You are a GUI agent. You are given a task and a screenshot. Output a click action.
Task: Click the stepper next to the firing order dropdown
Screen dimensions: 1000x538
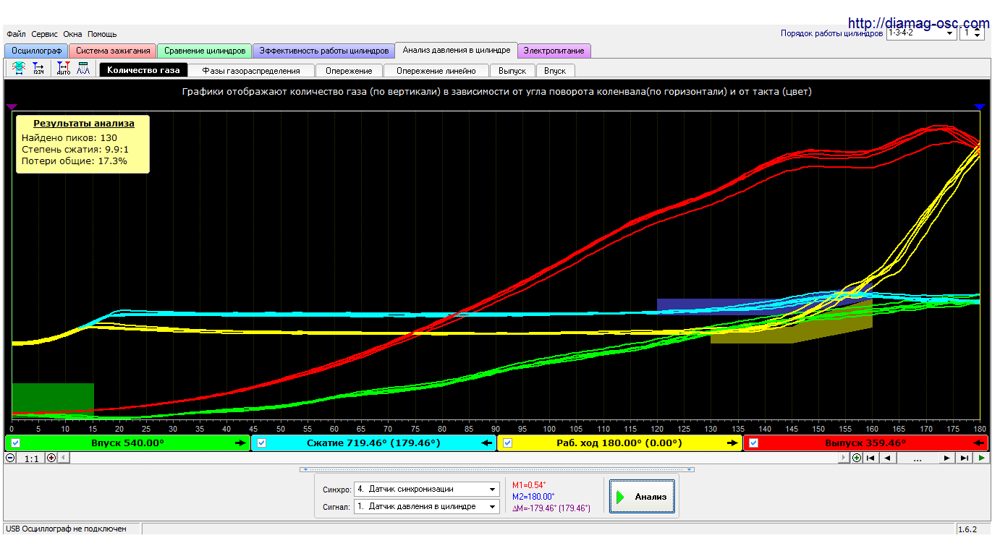click(978, 33)
